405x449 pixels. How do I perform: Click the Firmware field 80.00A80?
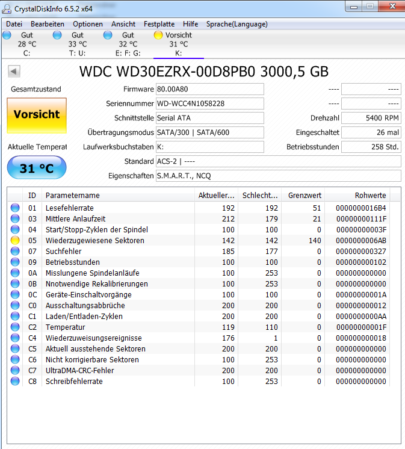pos(210,89)
